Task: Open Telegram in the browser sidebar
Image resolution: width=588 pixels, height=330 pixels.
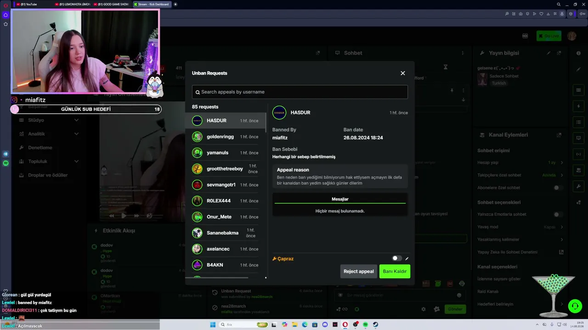Action: click(x=6, y=154)
